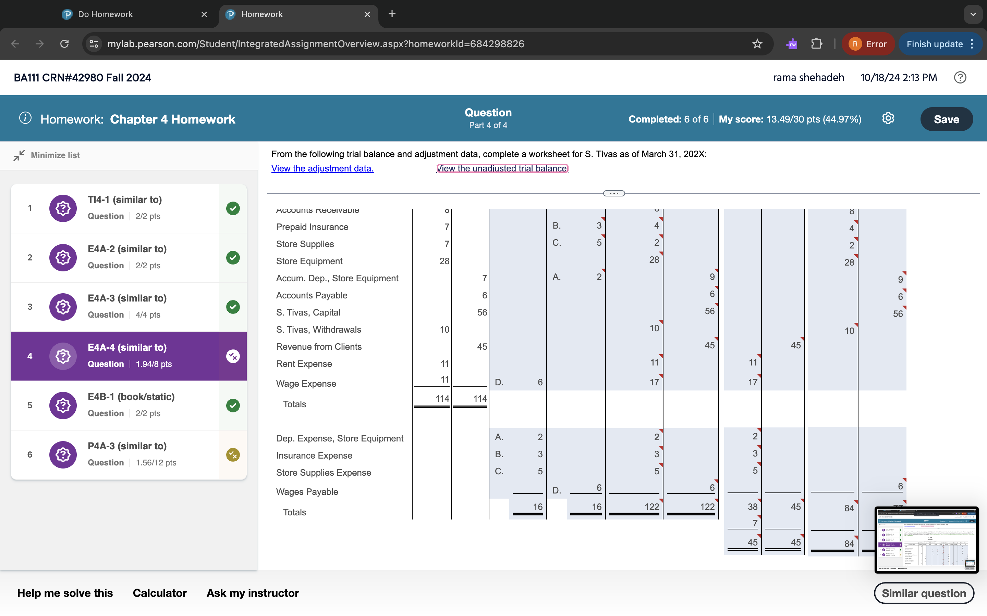The width and height of the screenshot is (987, 616).
Task: Open the screenshot thumbnail preview
Action: 926,539
